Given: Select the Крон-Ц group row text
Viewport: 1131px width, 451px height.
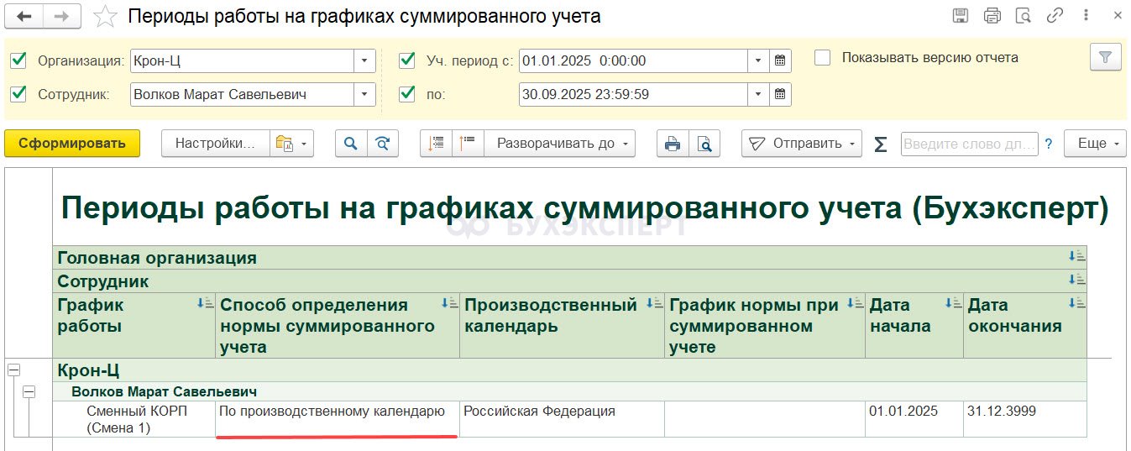Looking at the screenshot, I should pos(87,370).
